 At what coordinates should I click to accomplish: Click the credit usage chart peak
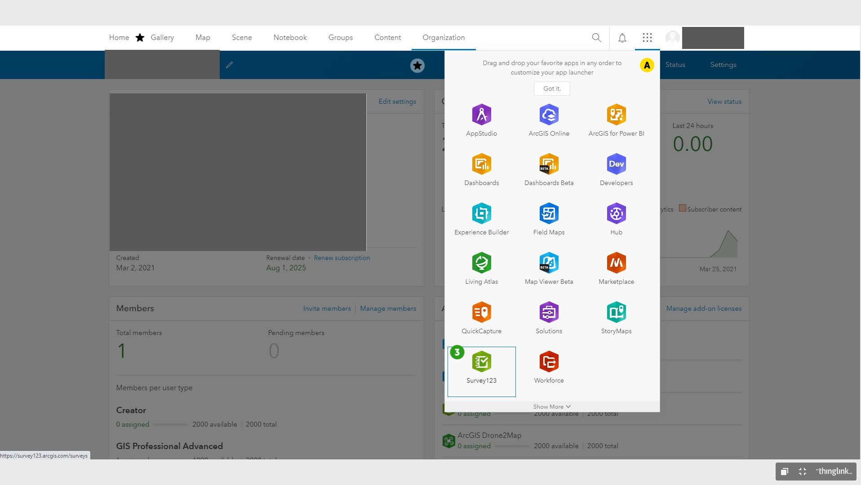[728, 231]
